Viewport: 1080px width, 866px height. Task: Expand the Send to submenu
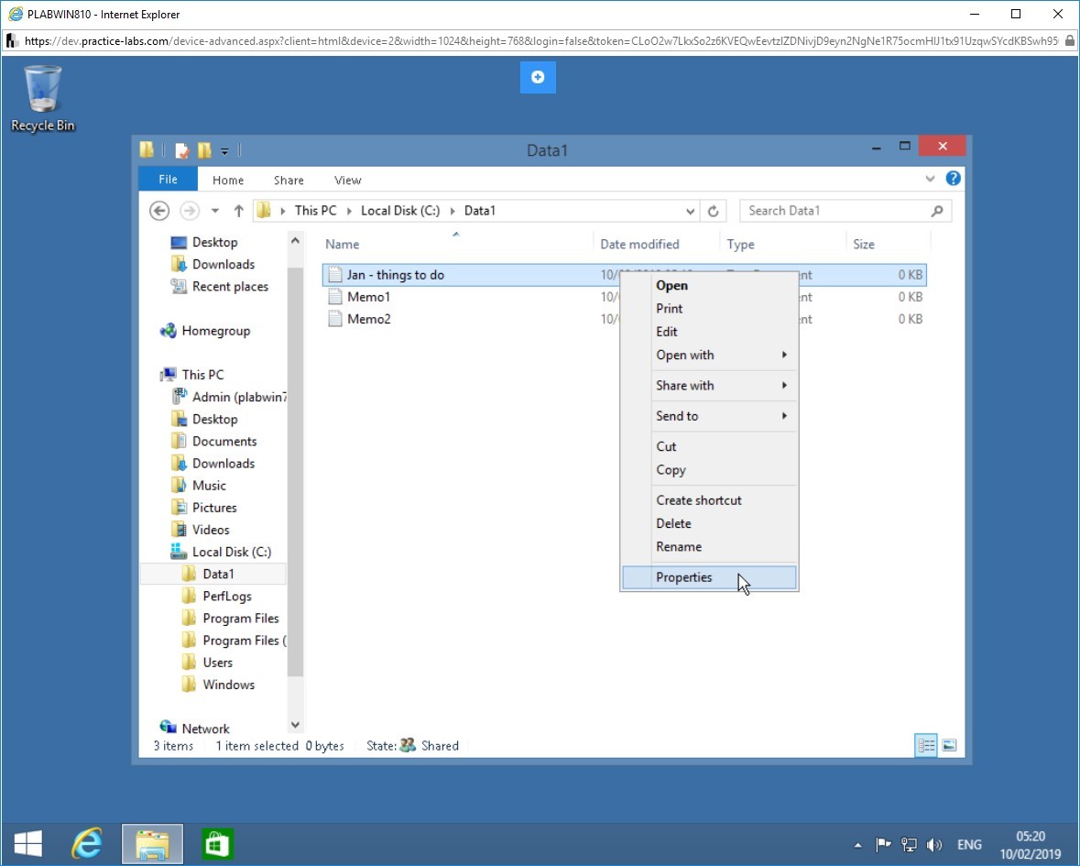709,415
